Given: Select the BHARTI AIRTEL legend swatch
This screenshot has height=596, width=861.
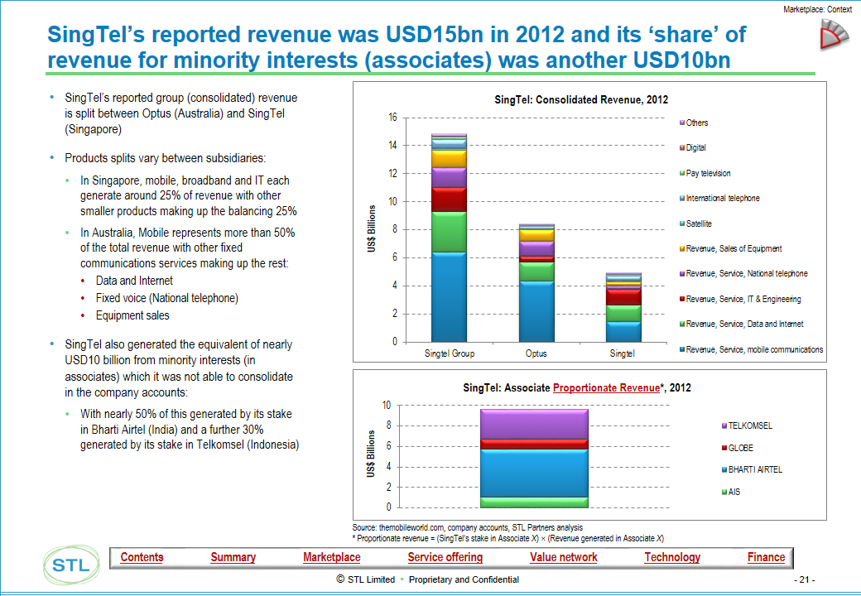Looking at the screenshot, I should coord(724,470).
